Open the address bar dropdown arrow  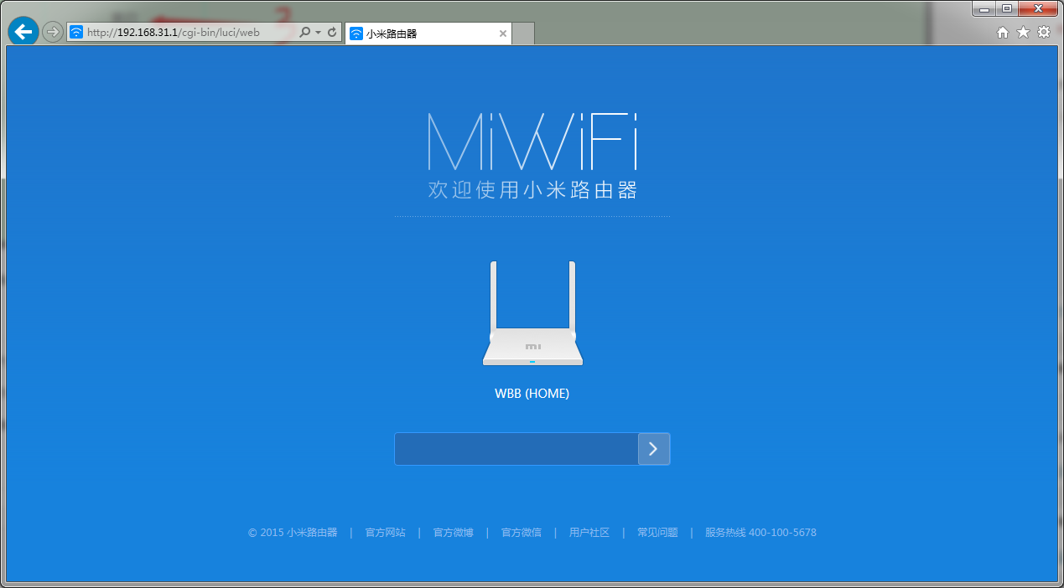pyautogui.click(x=319, y=33)
